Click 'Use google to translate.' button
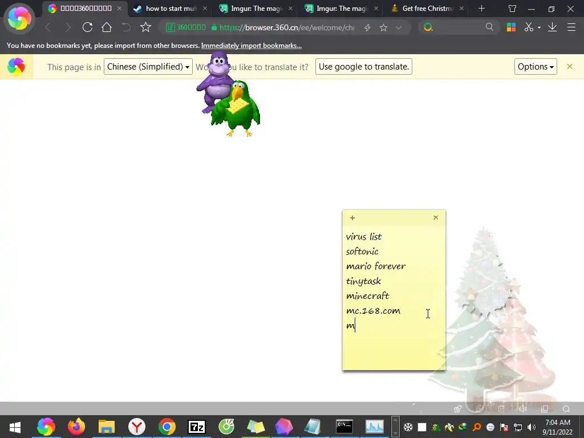 click(364, 67)
